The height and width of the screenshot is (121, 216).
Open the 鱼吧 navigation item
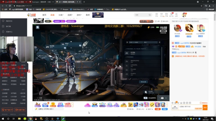tap(88, 15)
